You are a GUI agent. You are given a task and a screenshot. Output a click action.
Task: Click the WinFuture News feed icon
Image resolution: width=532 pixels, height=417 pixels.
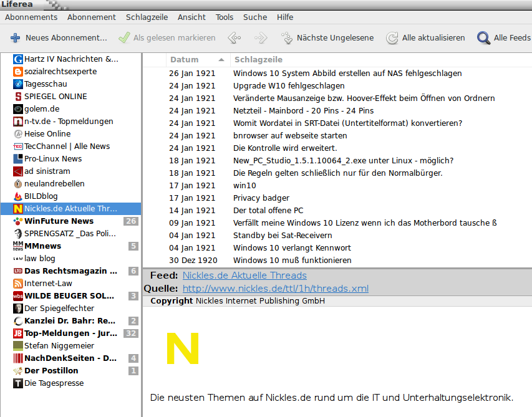18,221
